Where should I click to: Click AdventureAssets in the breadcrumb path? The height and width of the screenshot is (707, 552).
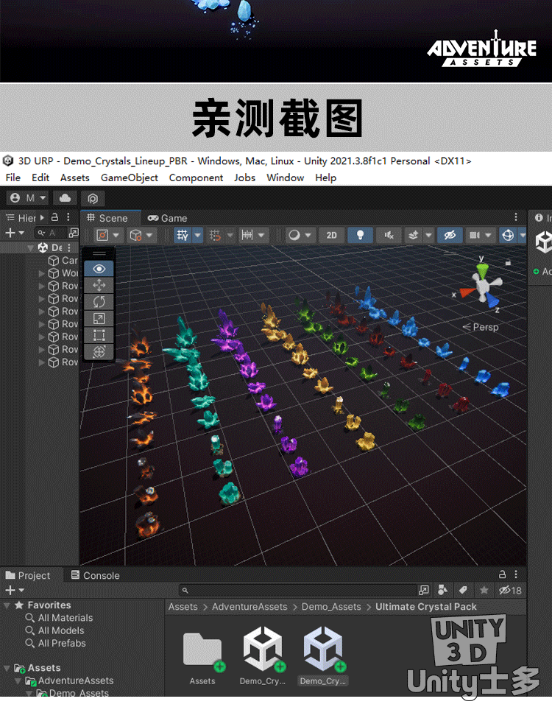click(x=250, y=607)
